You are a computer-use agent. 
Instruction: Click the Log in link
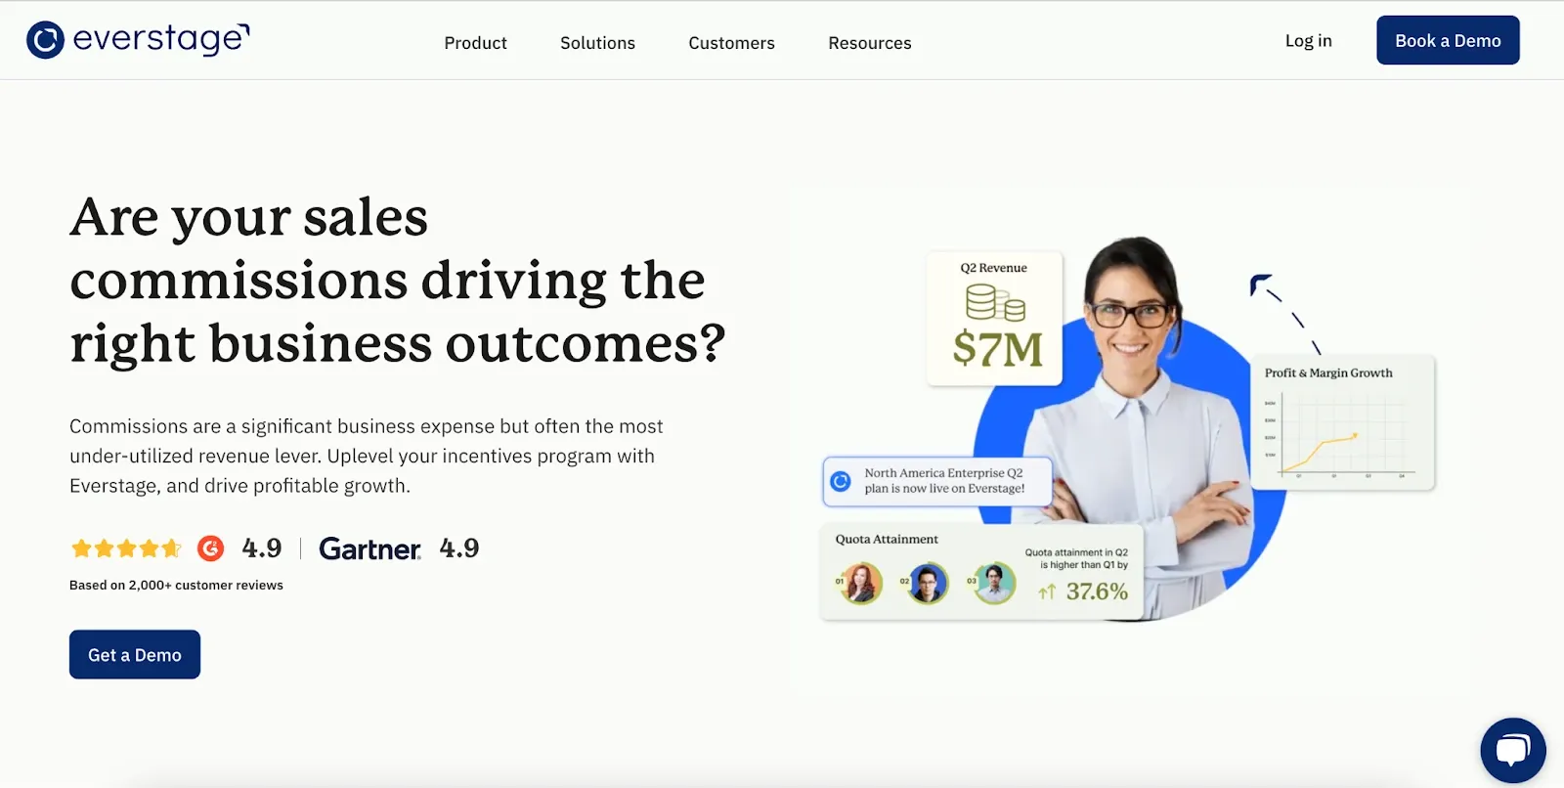point(1308,41)
